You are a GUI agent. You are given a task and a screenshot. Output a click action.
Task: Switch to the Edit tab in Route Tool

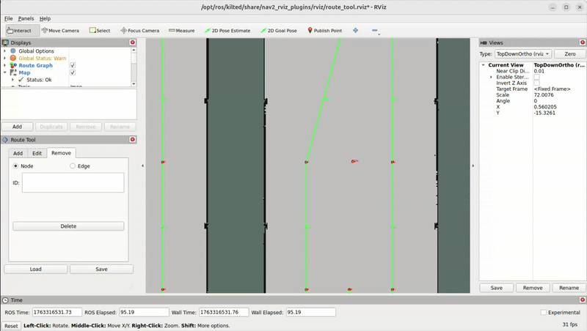click(x=37, y=153)
